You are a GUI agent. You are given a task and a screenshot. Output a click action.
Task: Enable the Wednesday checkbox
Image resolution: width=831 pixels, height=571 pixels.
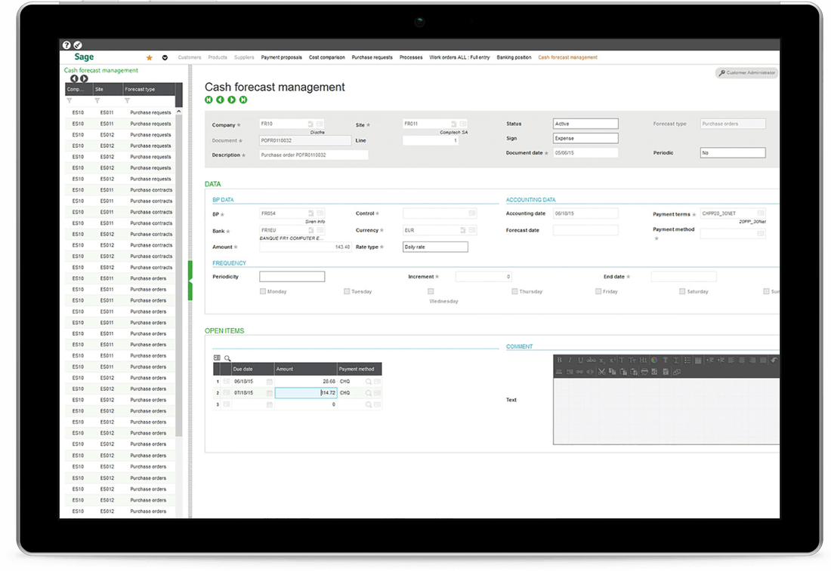[x=431, y=291]
